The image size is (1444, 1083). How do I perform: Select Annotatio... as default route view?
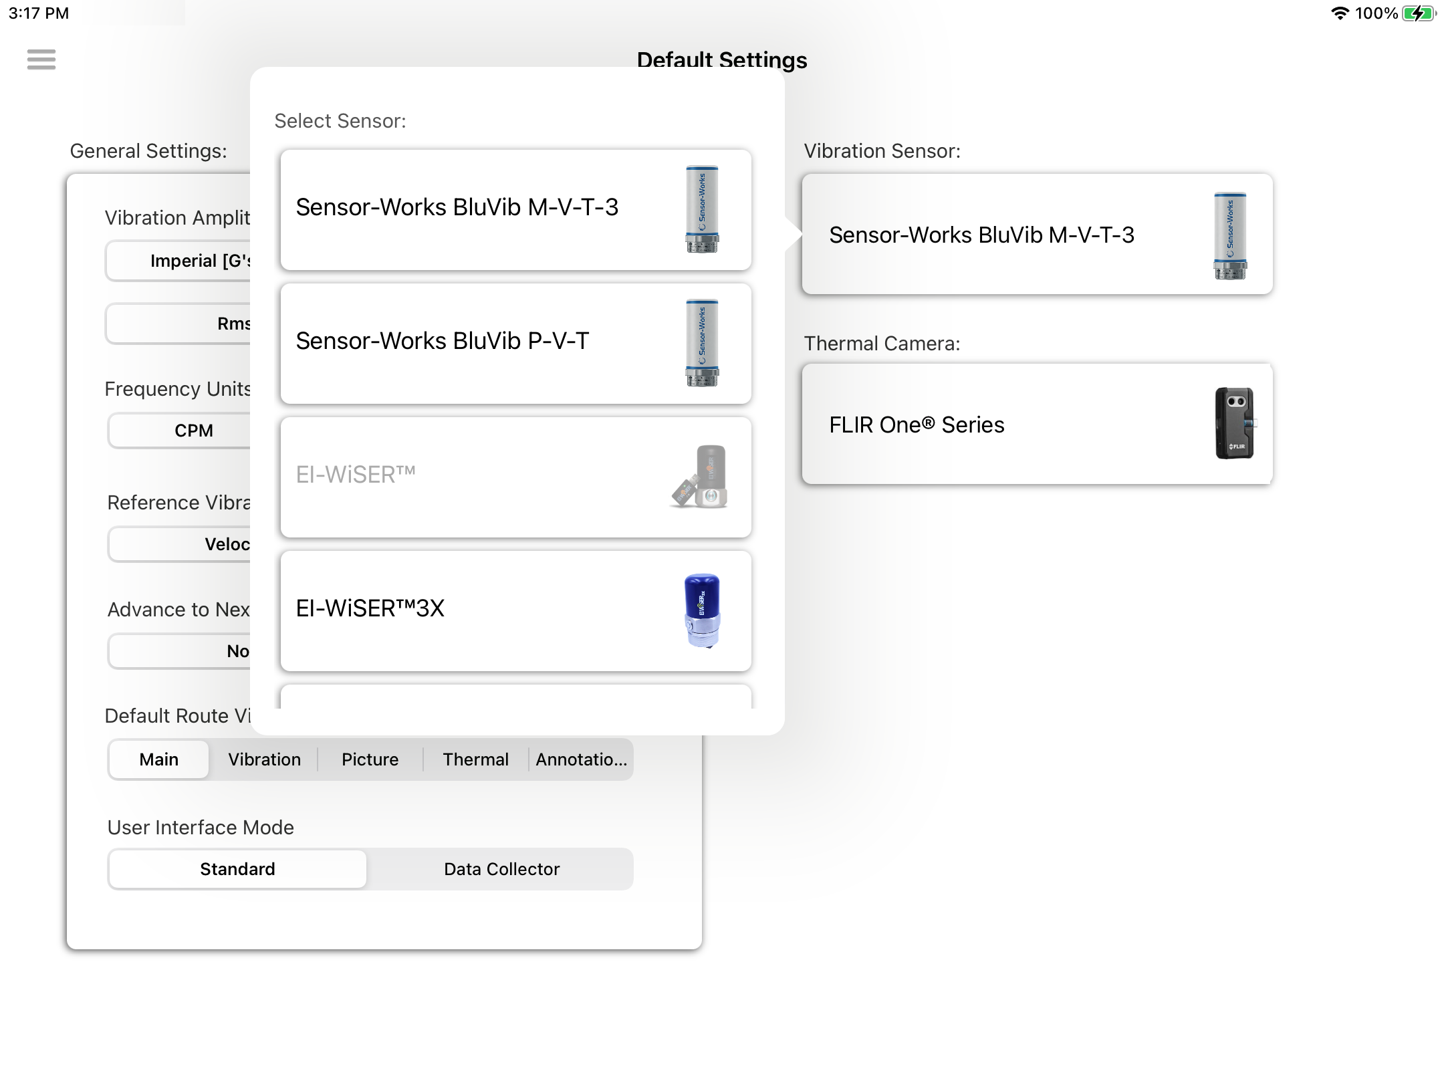581,759
